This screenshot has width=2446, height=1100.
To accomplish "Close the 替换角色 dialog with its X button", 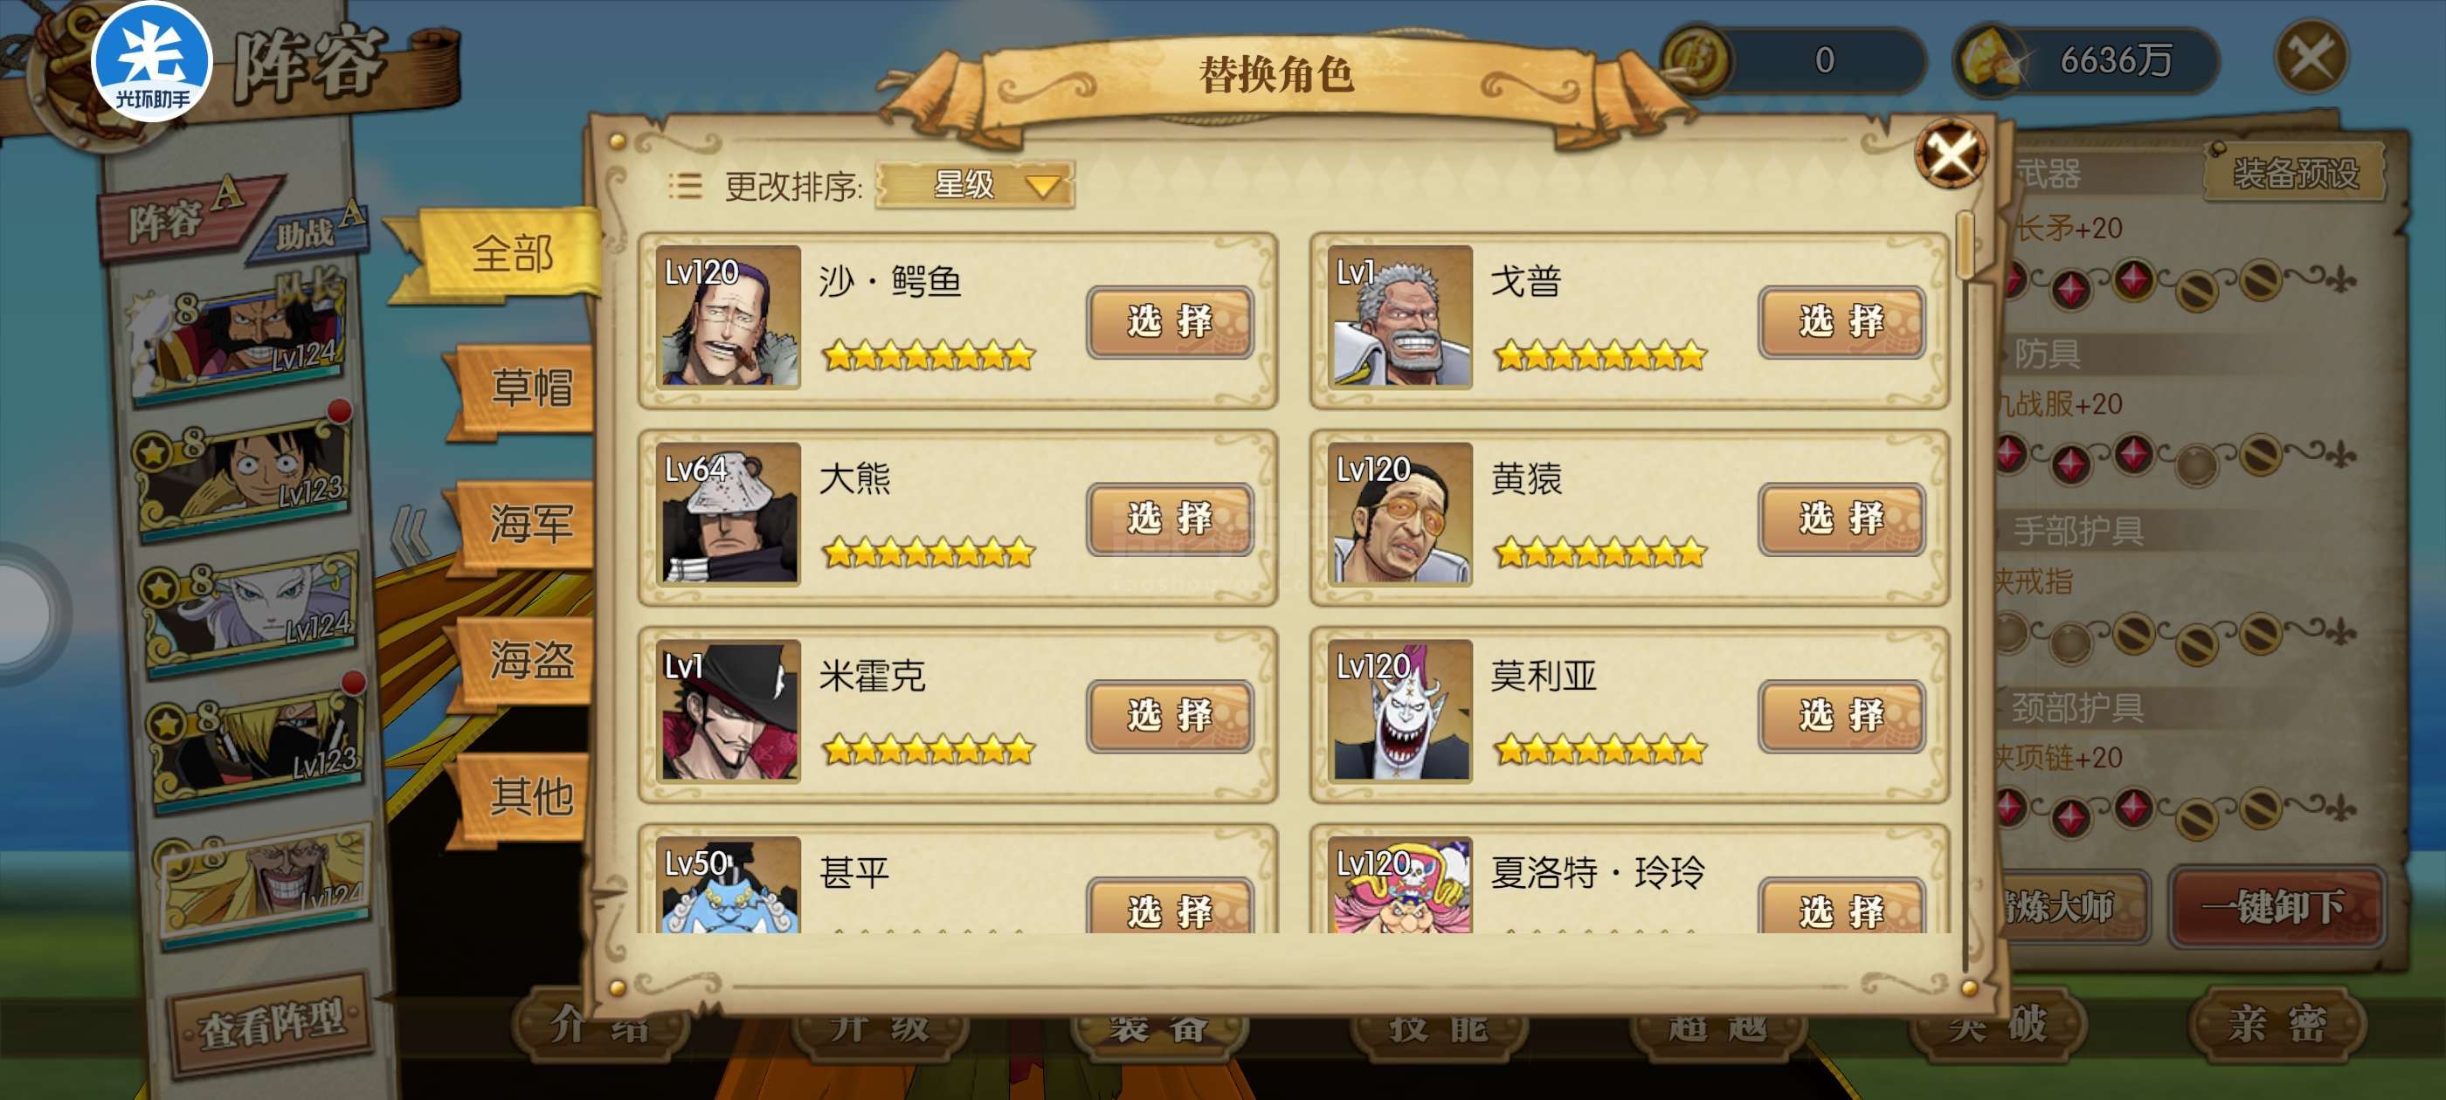I will [x=1951, y=152].
